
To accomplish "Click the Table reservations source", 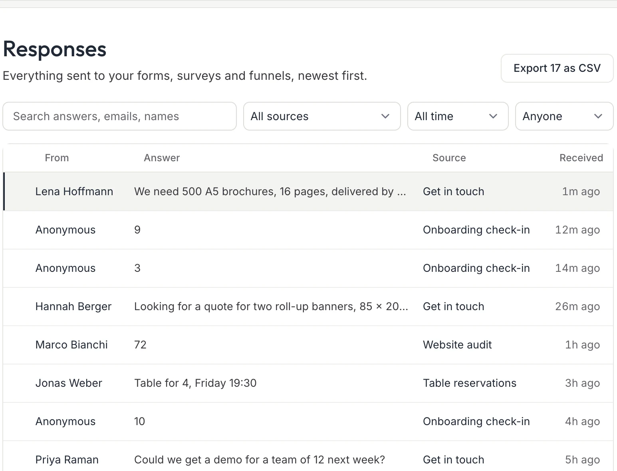I will point(470,383).
